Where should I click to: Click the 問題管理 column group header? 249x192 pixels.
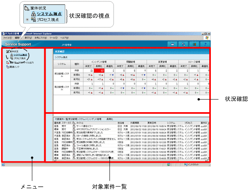(131, 62)
